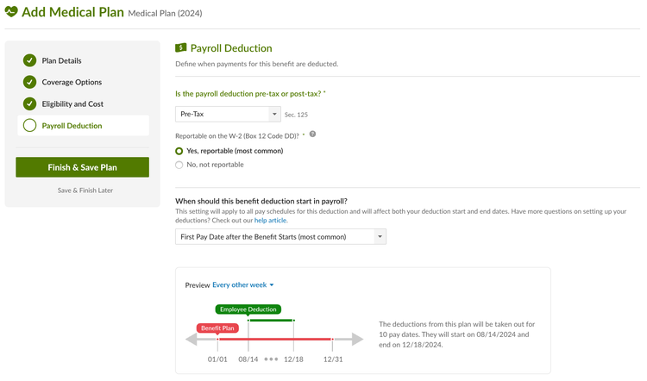The height and width of the screenshot is (381, 647).
Task: Click the left arrow on the preview timeline
Action: click(x=191, y=340)
